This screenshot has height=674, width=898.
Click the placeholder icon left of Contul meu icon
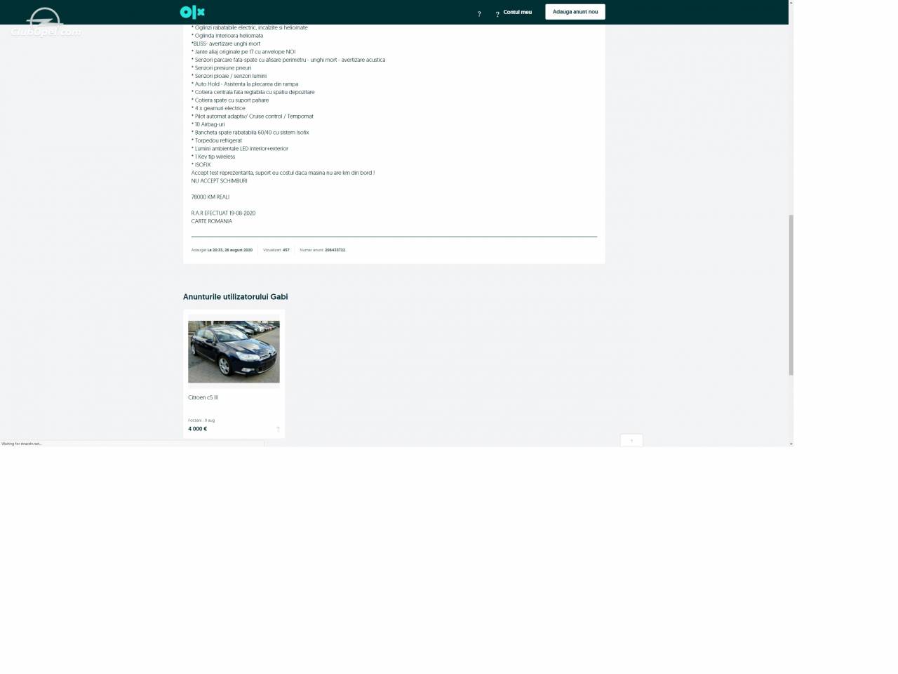(x=479, y=14)
